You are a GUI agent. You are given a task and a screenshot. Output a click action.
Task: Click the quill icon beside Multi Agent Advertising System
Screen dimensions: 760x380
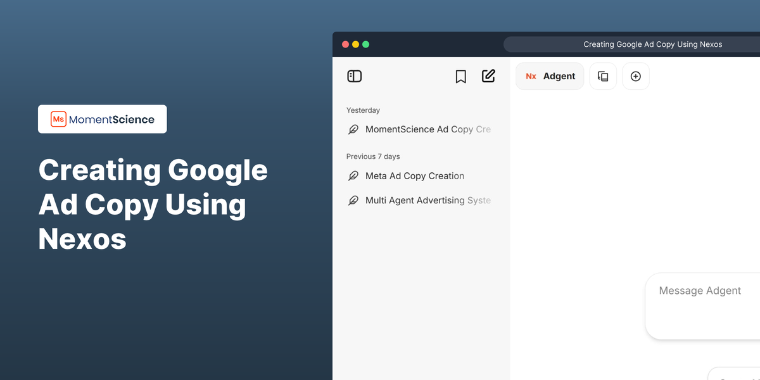[353, 200]
